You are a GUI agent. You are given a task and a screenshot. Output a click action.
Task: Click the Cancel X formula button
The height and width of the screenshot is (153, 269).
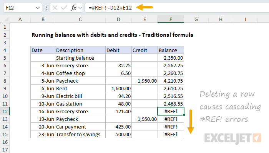(x=55, y=8)
